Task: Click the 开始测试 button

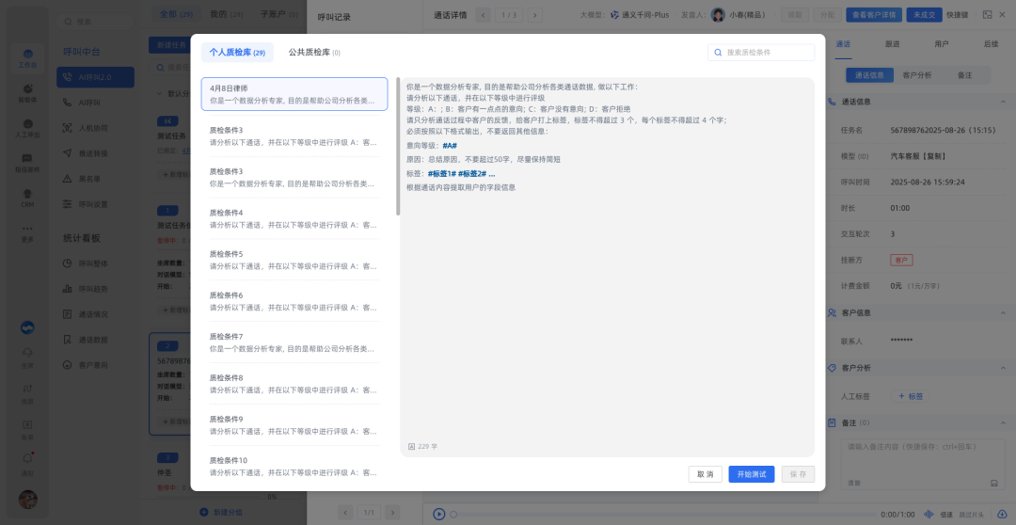Action: (751, 474)
